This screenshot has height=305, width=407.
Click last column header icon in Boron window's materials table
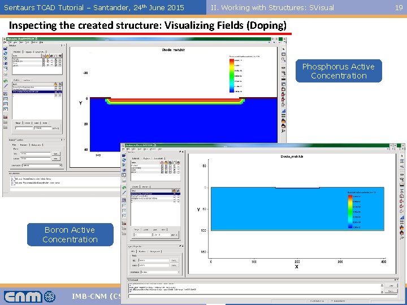tap(178, 162)
